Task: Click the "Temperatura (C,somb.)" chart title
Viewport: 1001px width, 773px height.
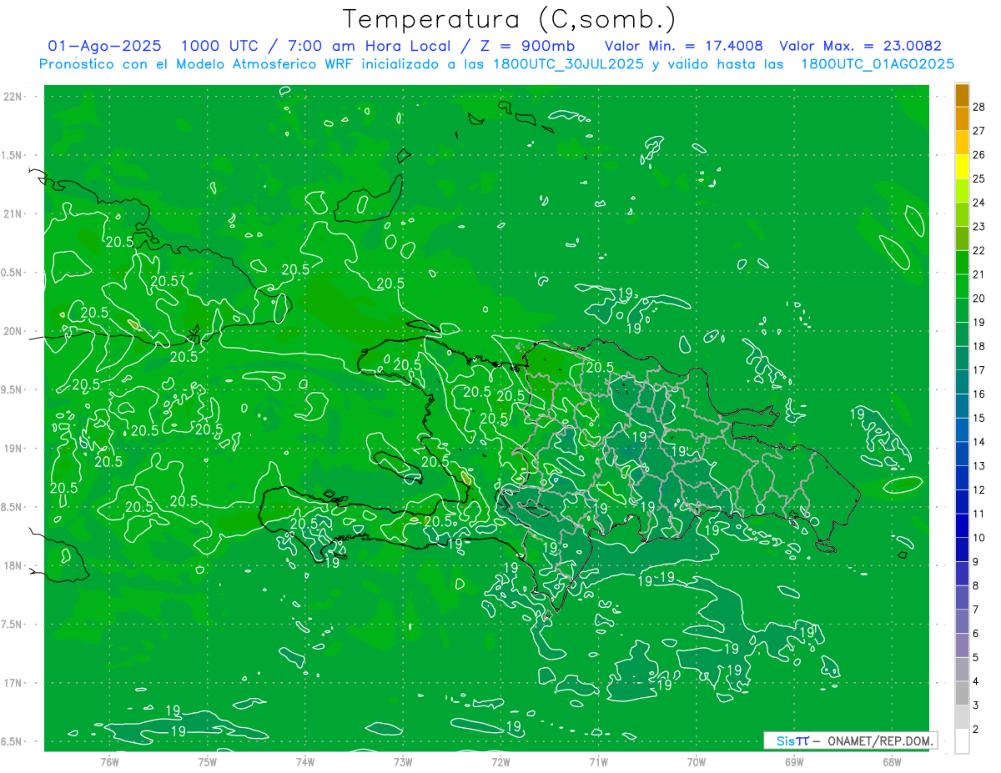Action: point(509,19)
